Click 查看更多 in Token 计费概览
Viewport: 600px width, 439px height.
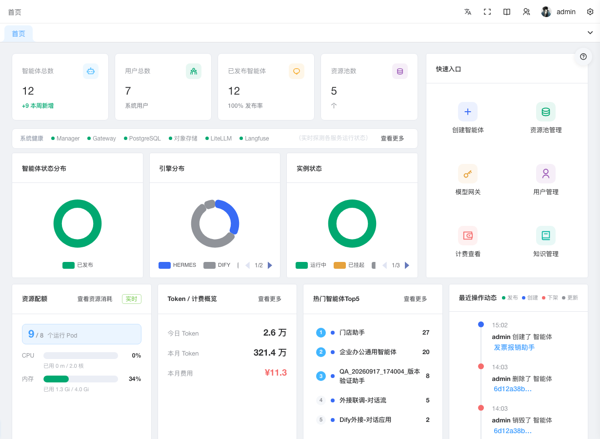pos(270,299)
